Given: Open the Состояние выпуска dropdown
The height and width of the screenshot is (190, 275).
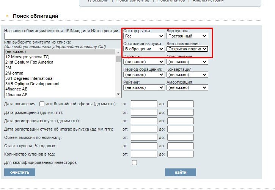Looking at the screenshot, I should point(144,49).
